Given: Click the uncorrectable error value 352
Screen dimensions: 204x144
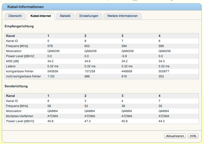Looking at the screenshot, I should click(161, 76).
